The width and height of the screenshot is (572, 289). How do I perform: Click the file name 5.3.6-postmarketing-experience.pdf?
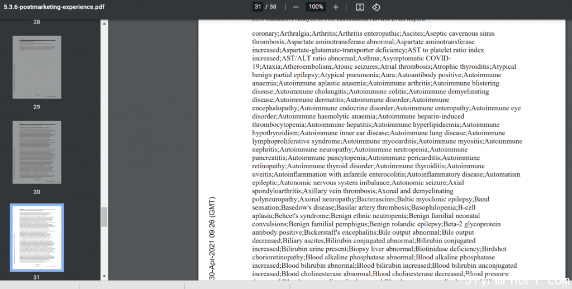[54, 7]
